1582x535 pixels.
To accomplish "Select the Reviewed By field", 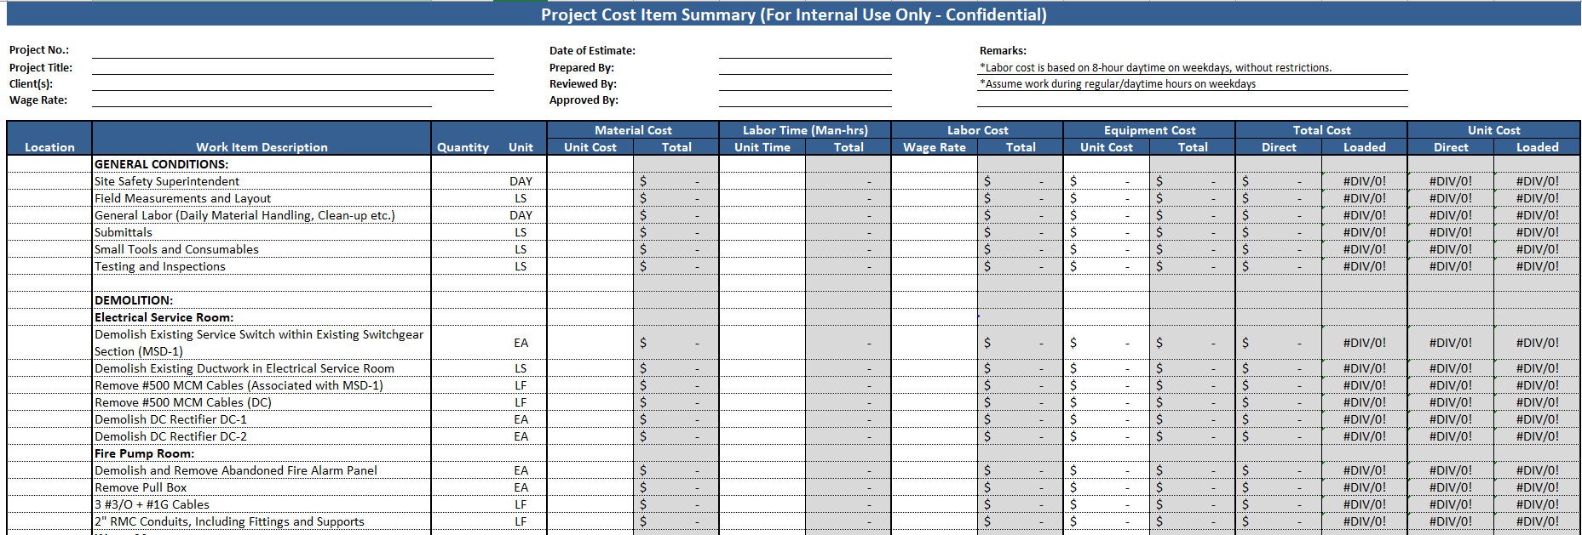I will (x=805, y=83).
